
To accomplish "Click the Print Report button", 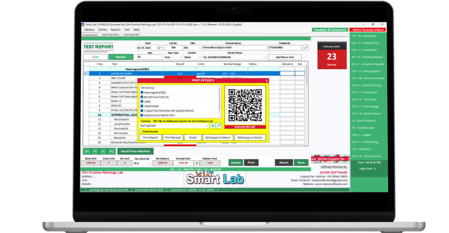I will [150, 138].
